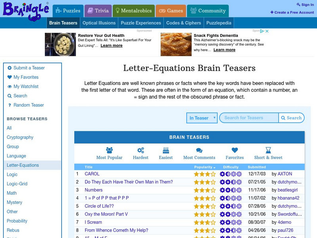This screenshot has height=238, width=317.
Task: Click the puzzle piece icon on Puzzles
Action: click(58, 10)
